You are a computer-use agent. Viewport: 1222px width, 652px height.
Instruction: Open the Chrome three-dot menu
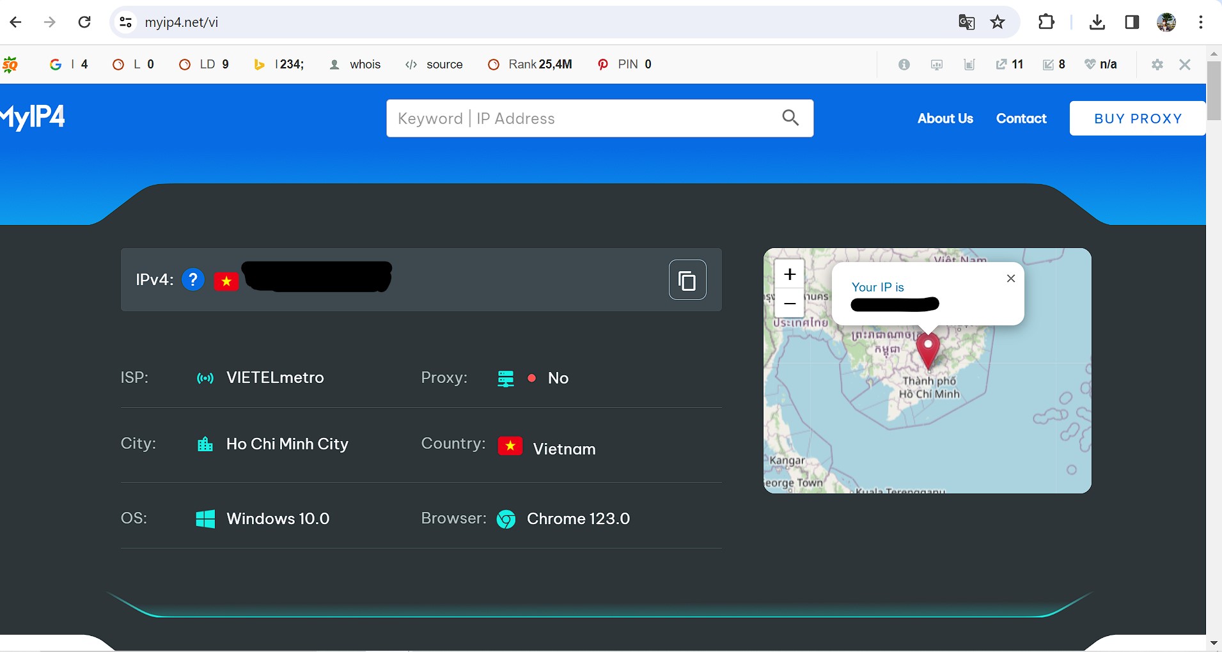[x=1201, y=22]
